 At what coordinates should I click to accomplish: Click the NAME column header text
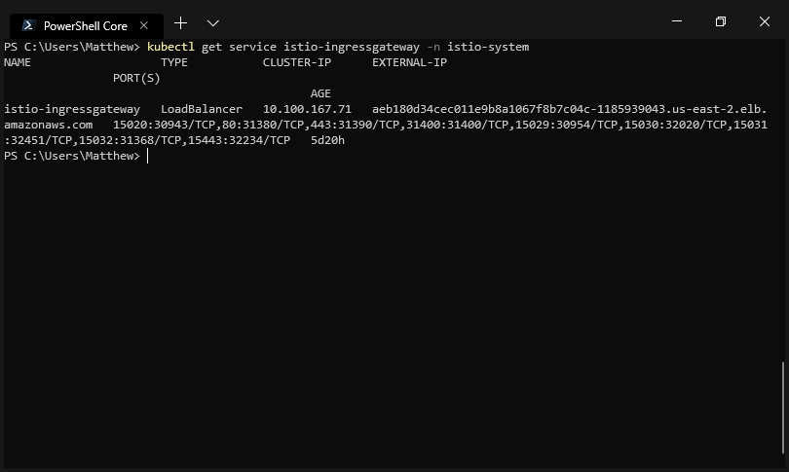pos(18,62)
